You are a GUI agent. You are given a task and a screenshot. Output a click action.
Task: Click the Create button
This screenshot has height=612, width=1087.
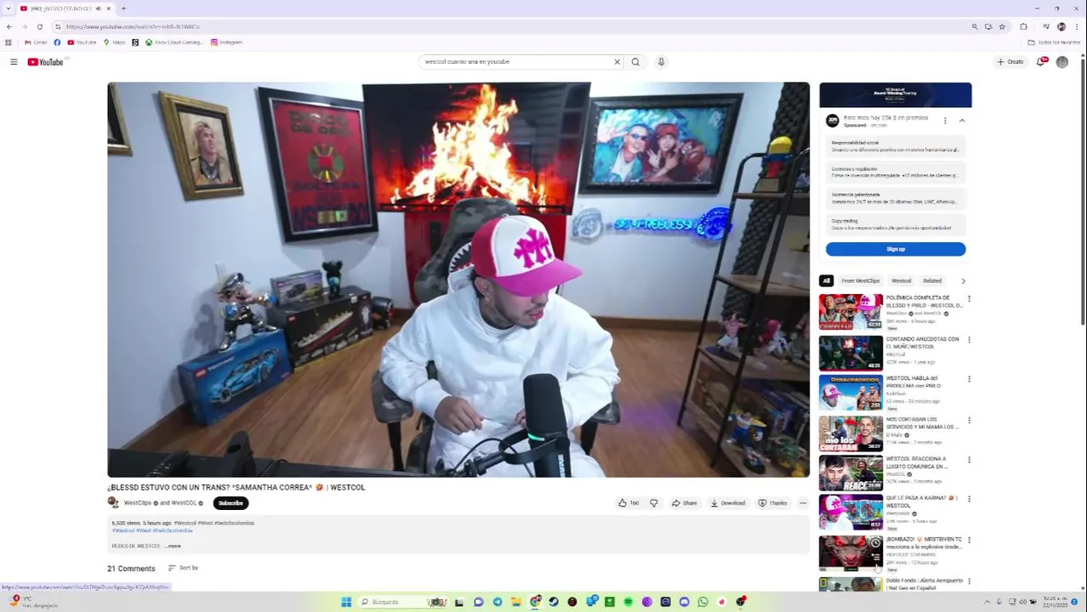pos(1010,62)
